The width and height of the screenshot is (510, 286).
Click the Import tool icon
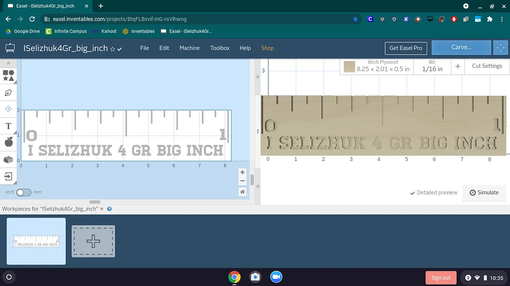pyautogui.click(x=8, y=176)
